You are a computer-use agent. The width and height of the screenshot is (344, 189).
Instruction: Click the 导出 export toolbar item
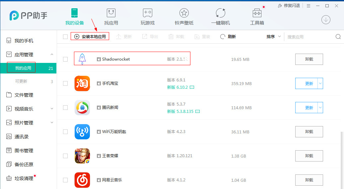[x=150, y=36]
